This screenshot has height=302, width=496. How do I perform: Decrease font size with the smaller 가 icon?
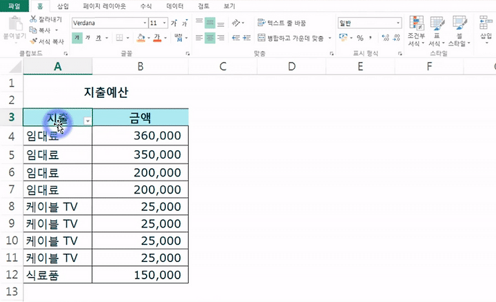click(x=185, y=23)
